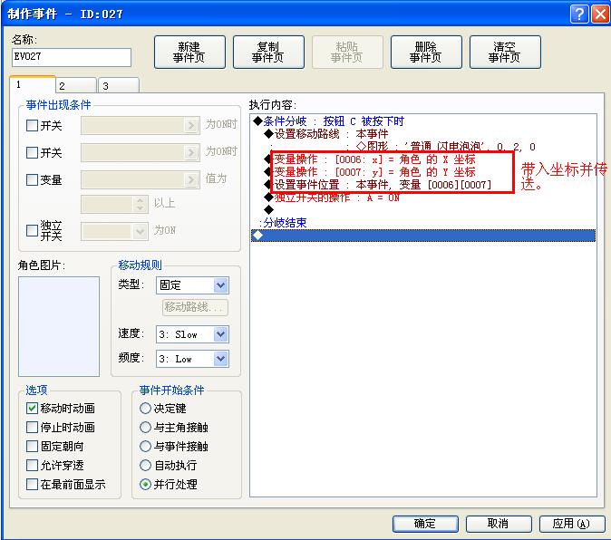
Task: Select the 条件分歧 按钮 C 被按下时 line
Action: [328, 121]
